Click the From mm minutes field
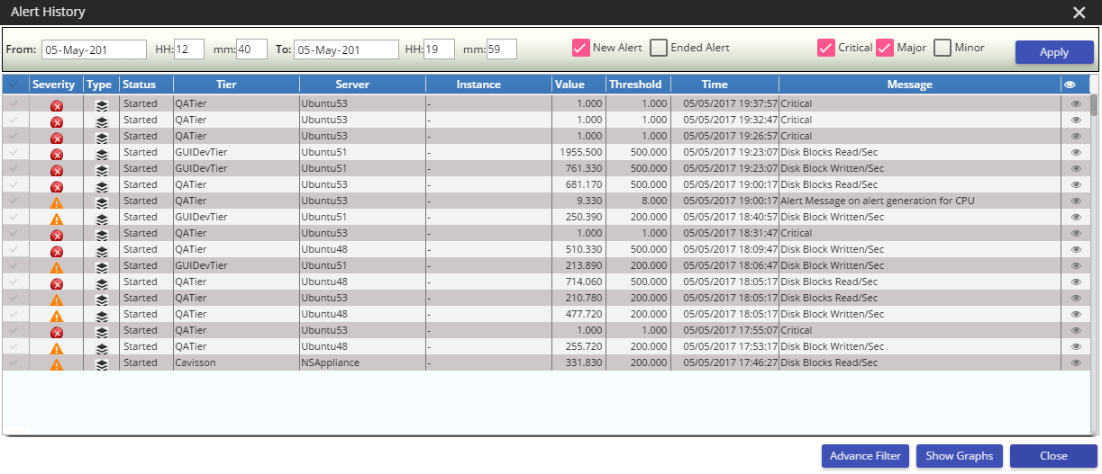This screenshot has height=474, width=1102. [252, 49]
